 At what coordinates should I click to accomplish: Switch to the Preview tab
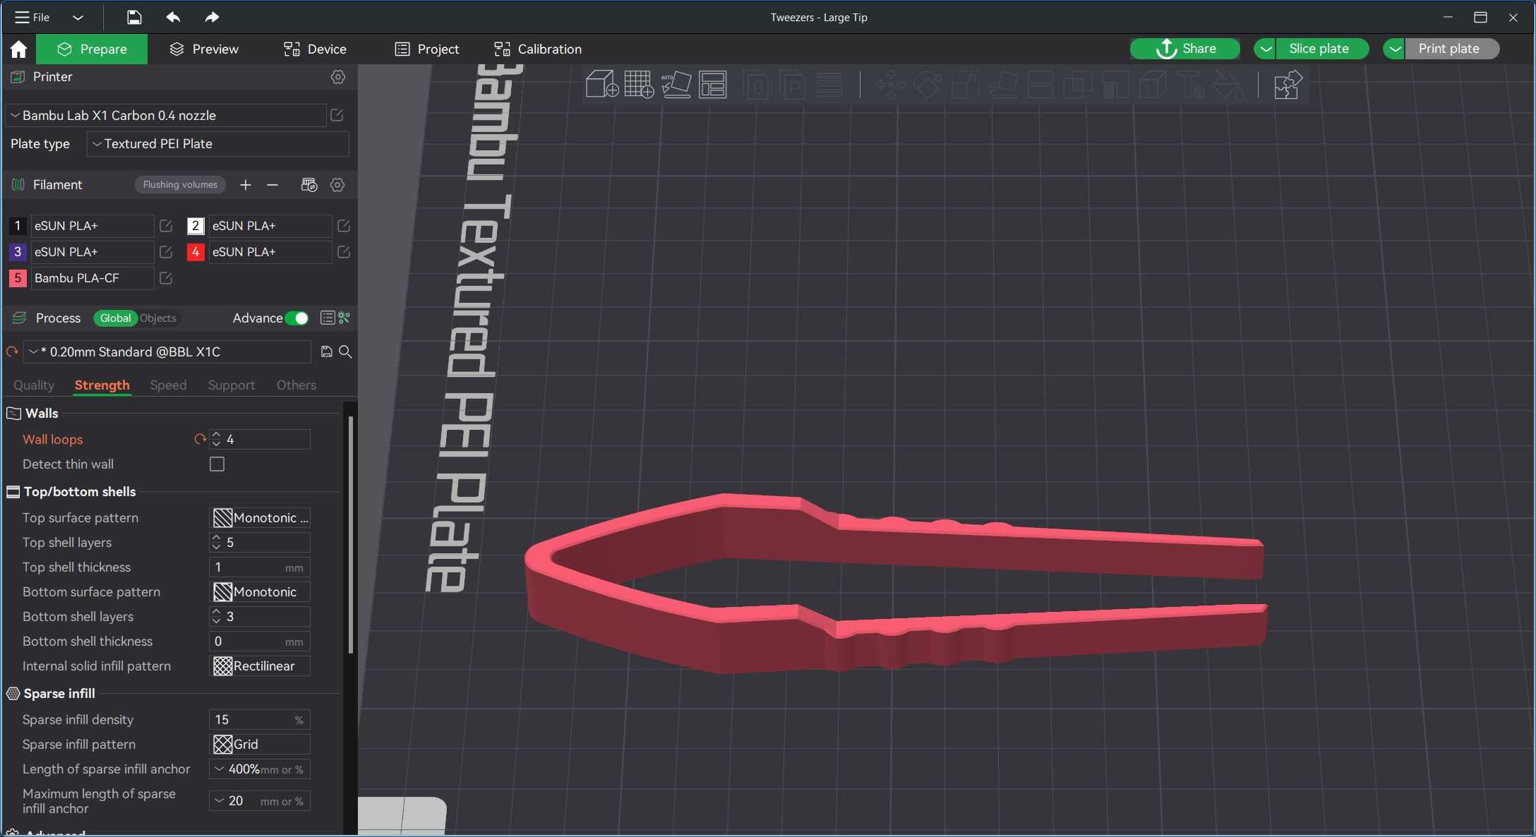[204, 49]
